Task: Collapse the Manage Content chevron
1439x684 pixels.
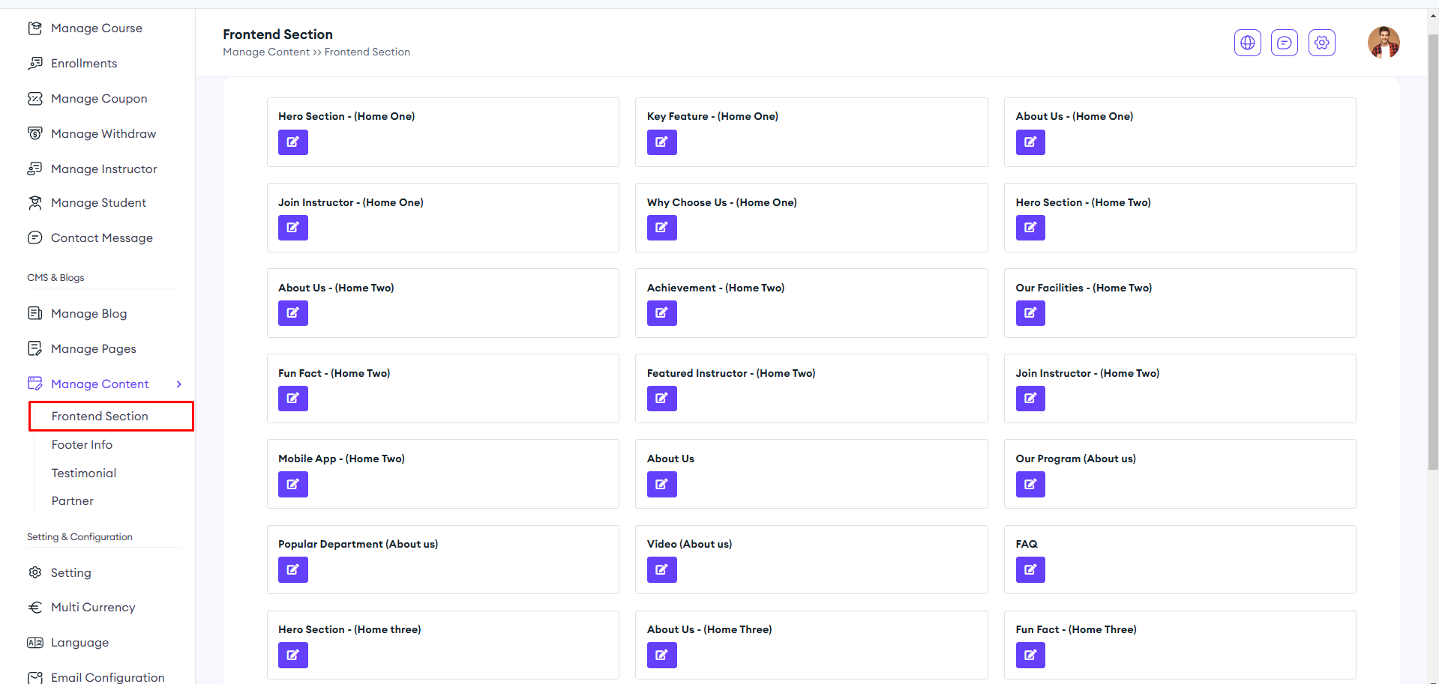Action: click(x=179, y=384)
